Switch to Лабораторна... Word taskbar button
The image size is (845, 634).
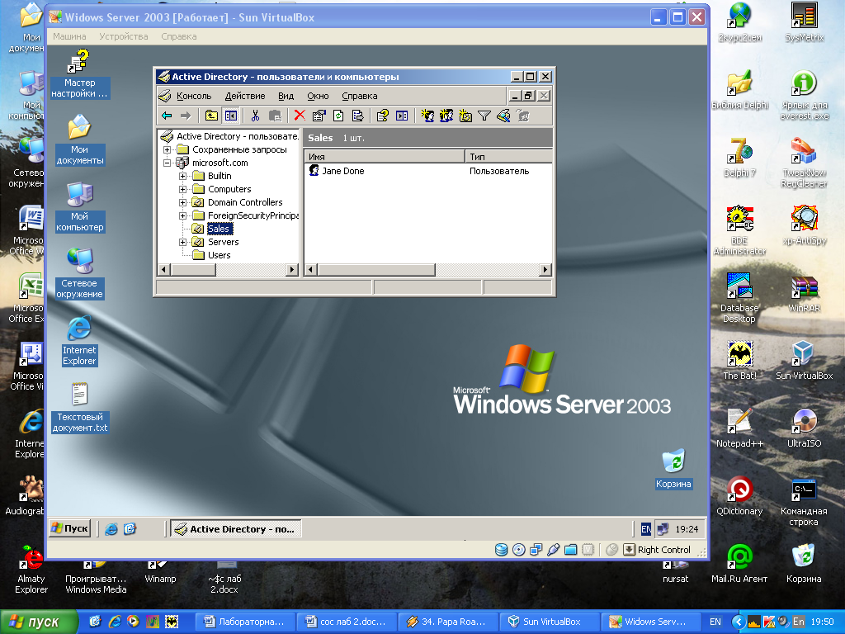click(x=245, y=622)
